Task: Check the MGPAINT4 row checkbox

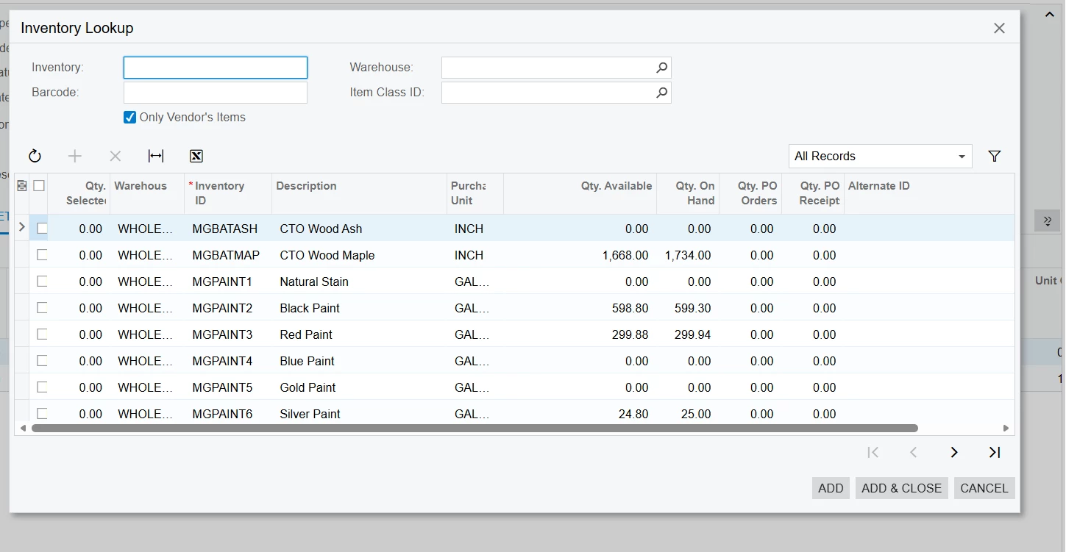Action: point(42,361)
